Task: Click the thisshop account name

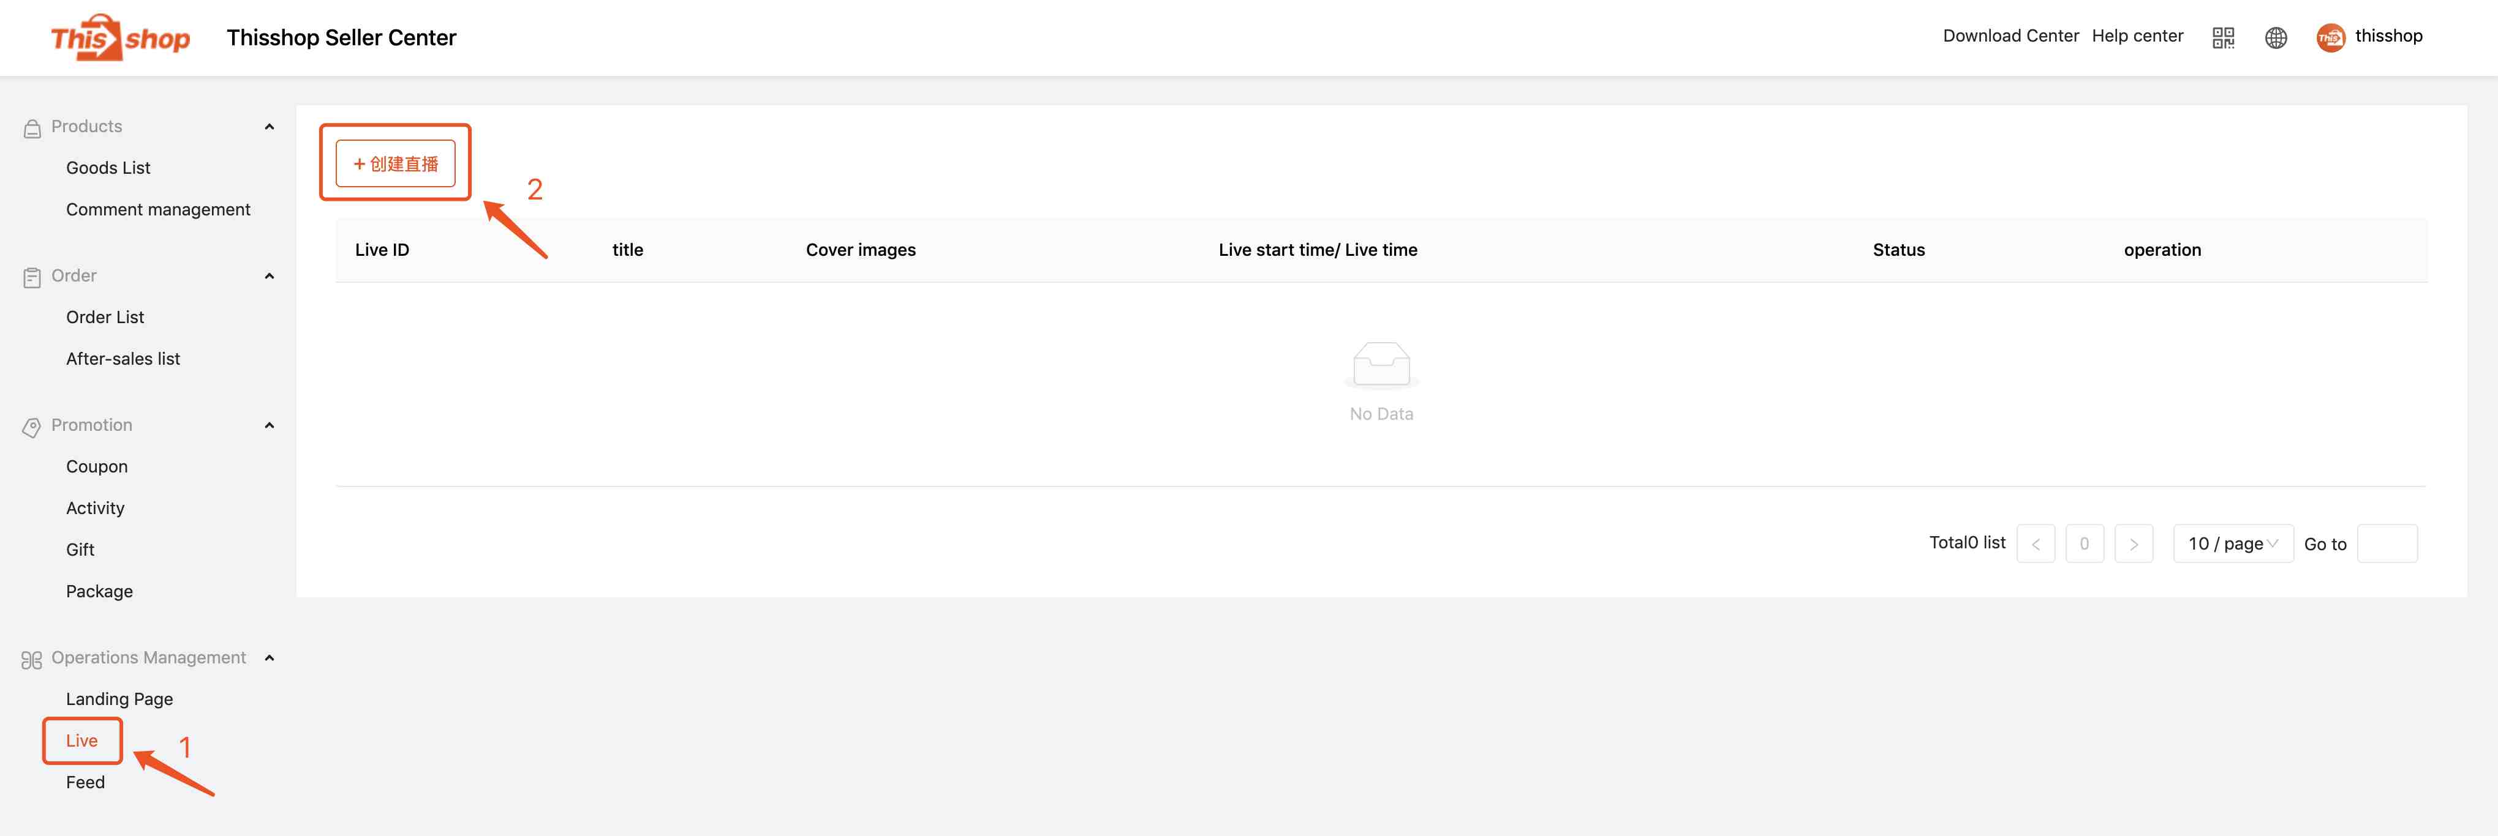Action: click(2388, 36)
